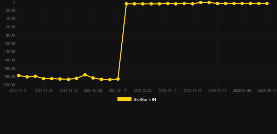This screenshot has width=277, height=134.
Task: Click the 14000 value on the y-axis
Action: 9,60
